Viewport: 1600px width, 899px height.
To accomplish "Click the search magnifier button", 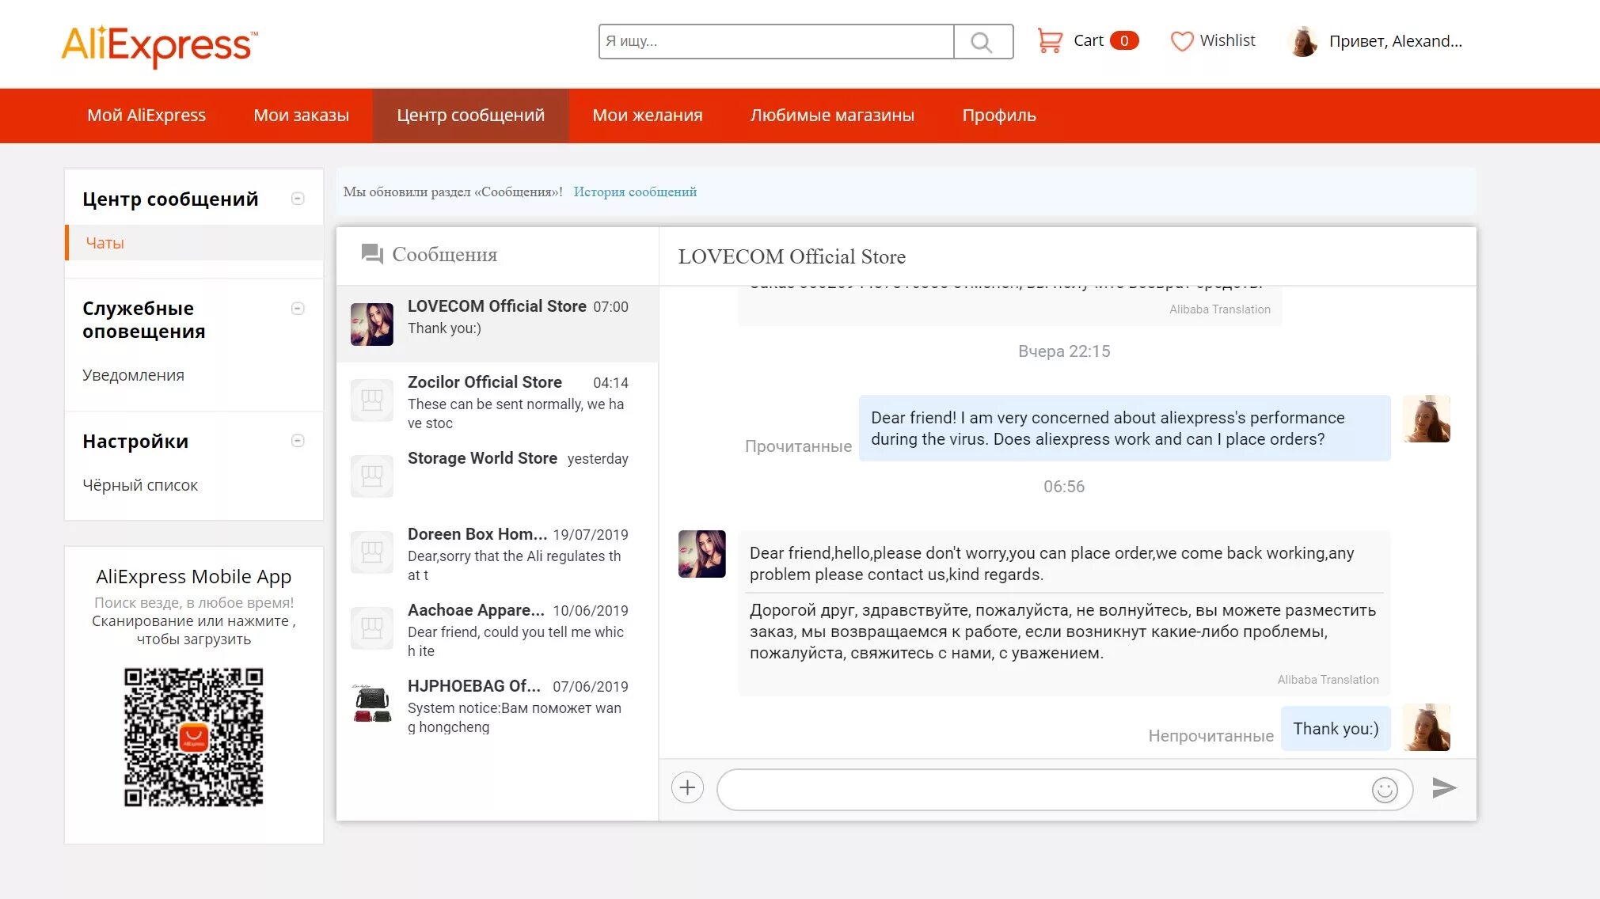I will [982, 42].
